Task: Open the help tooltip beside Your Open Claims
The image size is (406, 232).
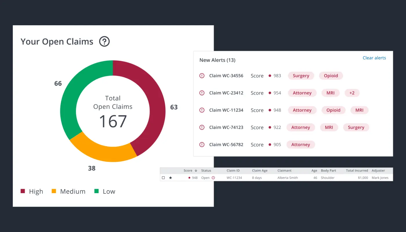Action: click(104, 41)
